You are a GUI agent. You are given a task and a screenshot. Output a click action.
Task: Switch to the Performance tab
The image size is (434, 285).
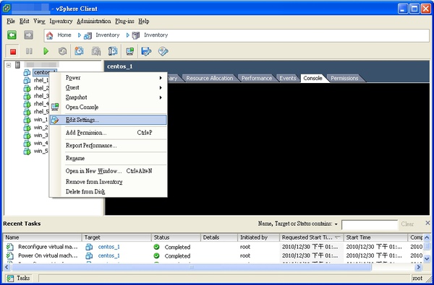pyautogui.click(x=257, y=78)
